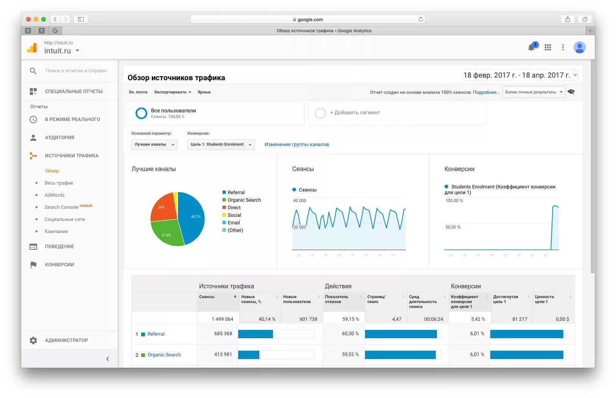
Task: Click the user account avatar
Action: click(x=579, y=47)
